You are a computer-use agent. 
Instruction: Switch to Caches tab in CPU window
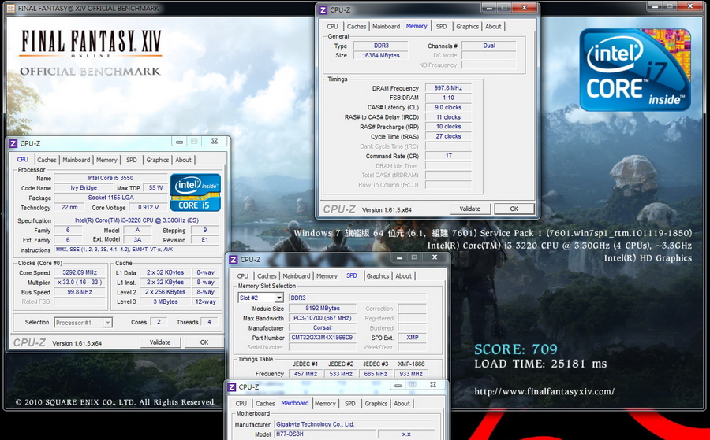pyautogui.click(x=47, y=160)
